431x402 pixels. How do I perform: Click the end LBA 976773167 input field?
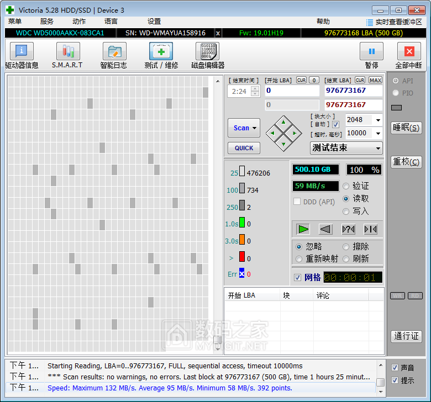353,91
